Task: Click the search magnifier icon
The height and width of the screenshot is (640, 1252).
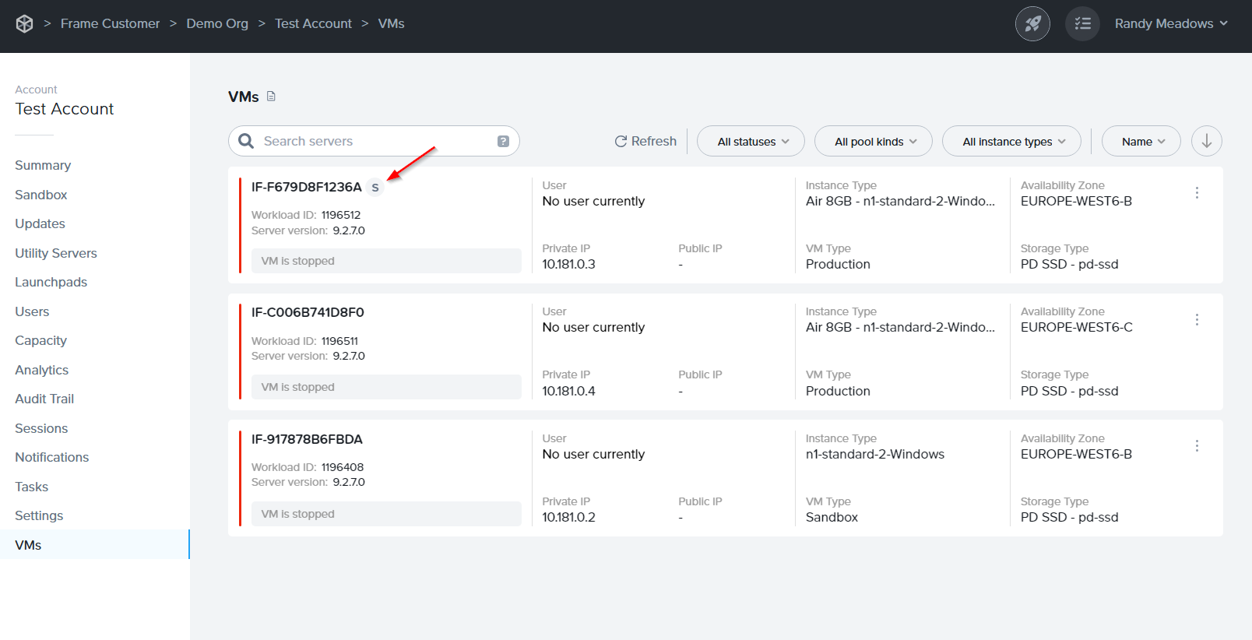Action: click(x=246, y=141)
